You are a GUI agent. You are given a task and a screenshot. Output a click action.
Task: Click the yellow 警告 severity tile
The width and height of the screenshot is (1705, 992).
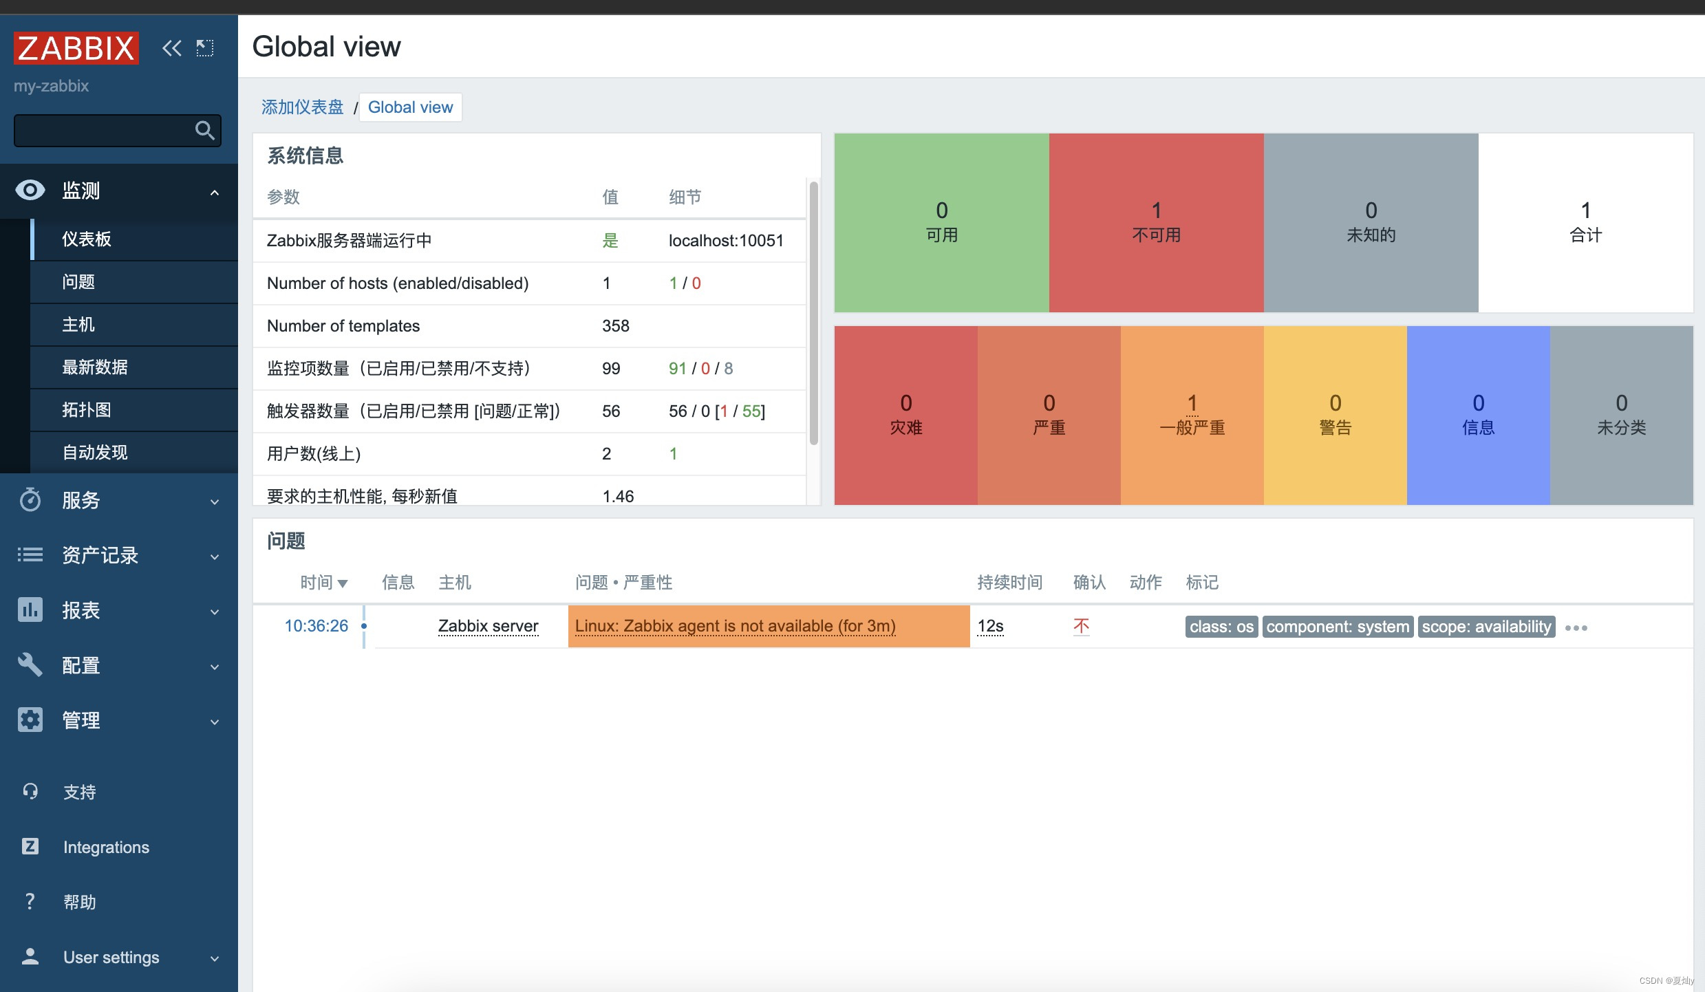1335,416
